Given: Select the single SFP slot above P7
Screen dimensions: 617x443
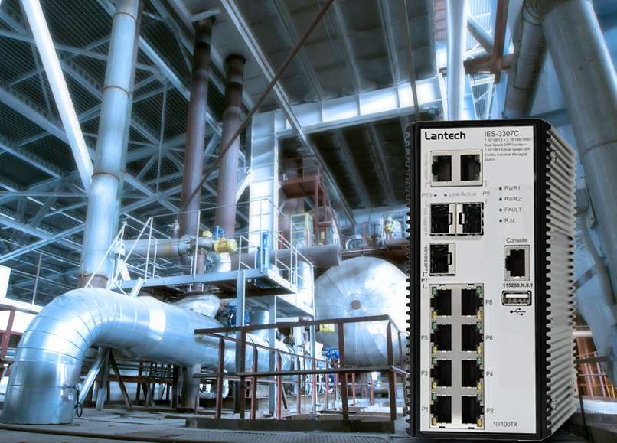Looking at the screenshot, I should click(442, 259).
